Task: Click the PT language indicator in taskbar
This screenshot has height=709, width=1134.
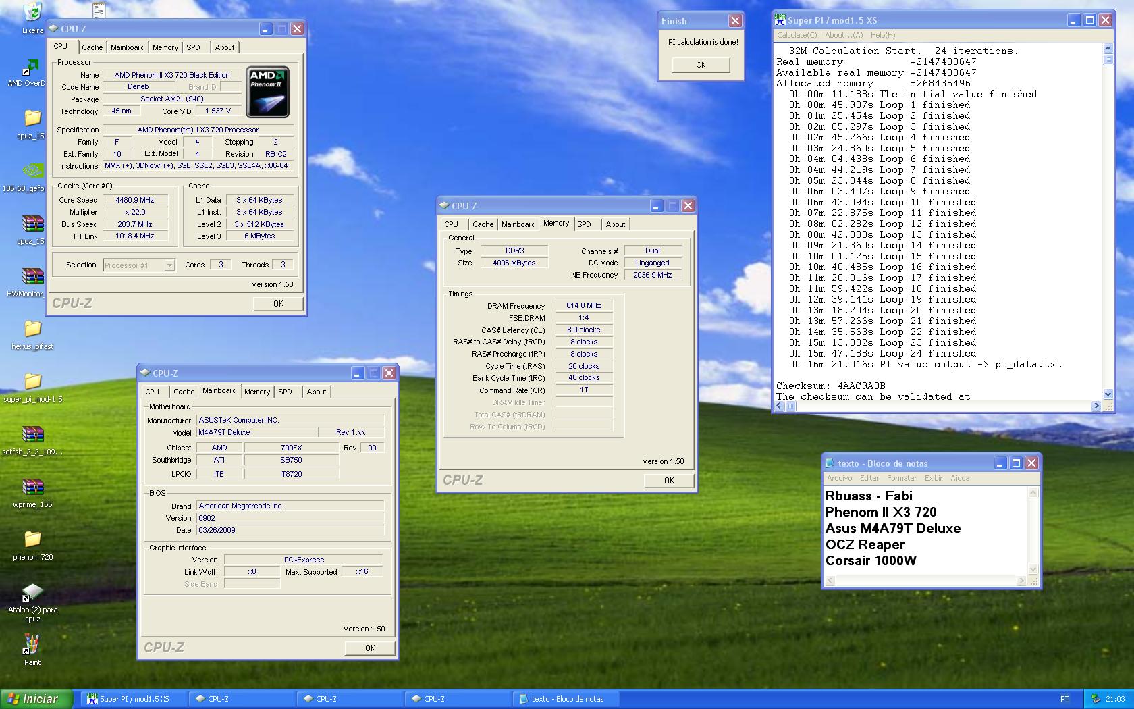Action: pos(1064,699)
